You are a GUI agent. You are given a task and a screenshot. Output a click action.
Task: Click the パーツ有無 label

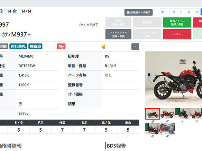tap(77, 75)
